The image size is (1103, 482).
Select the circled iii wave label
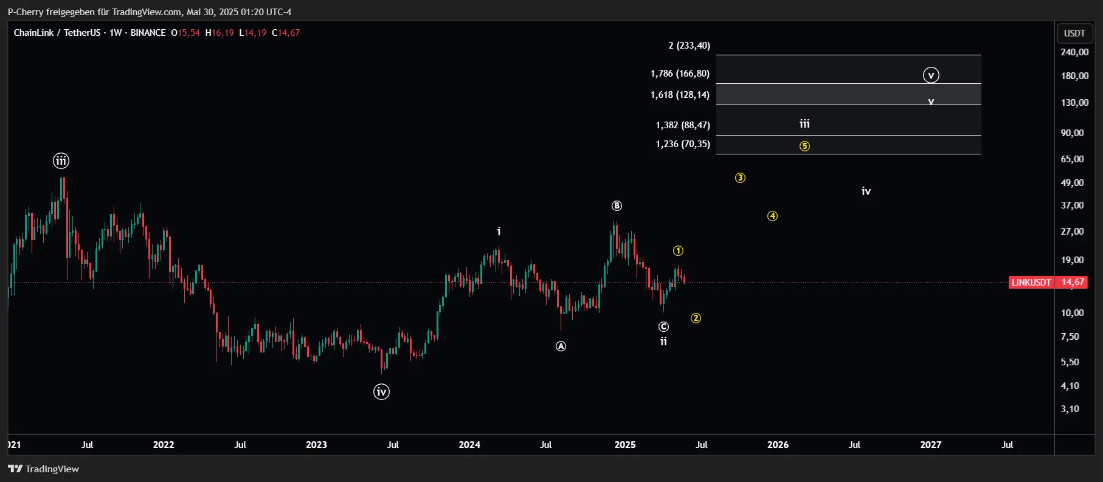tap(61, 161)
